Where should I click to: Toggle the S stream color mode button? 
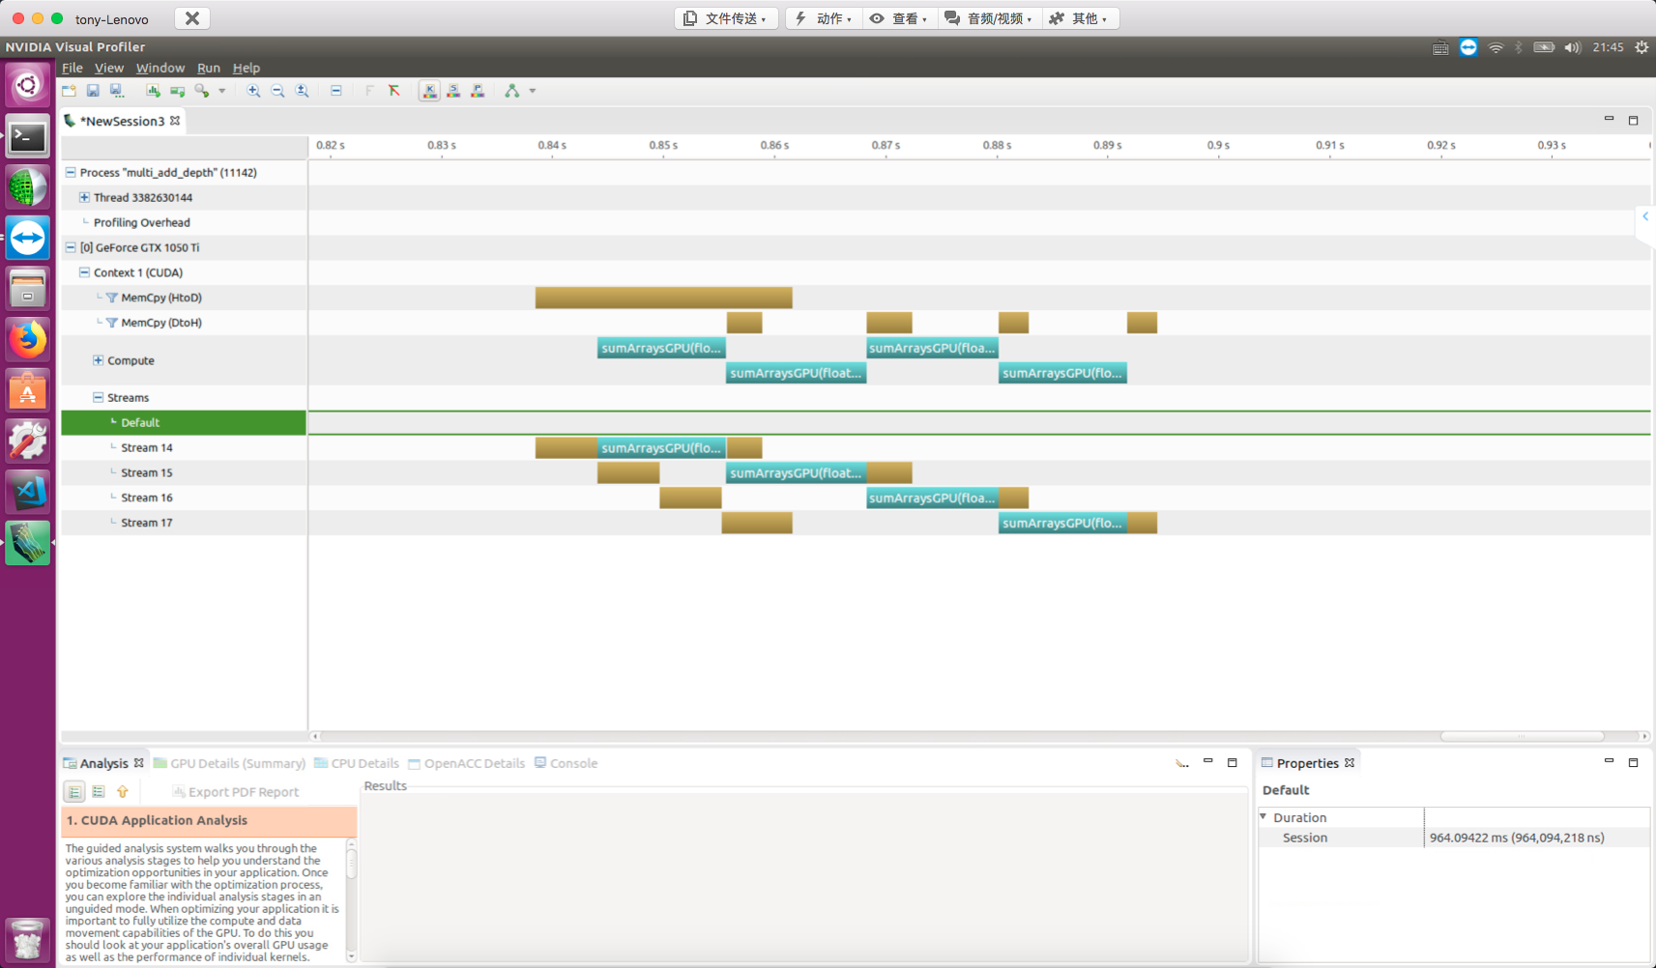click(x=453, y=91)
